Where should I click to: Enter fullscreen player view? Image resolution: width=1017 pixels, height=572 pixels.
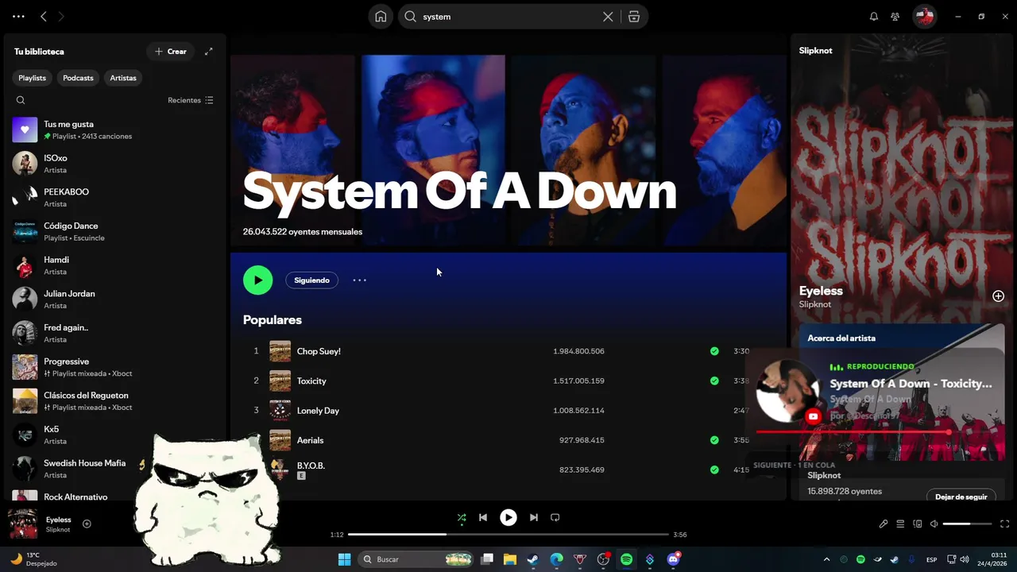click(1004, 524)
